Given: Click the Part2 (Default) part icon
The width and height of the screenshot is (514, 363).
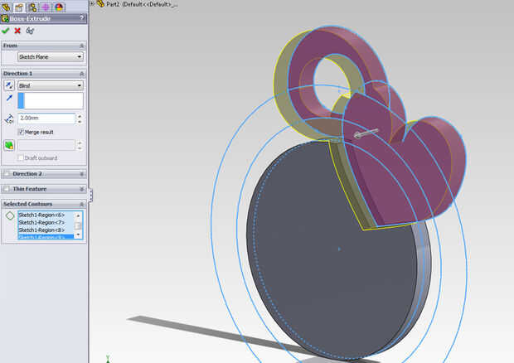Looking at the screenshot, I should pyautogui.click(x=101, y=4).
